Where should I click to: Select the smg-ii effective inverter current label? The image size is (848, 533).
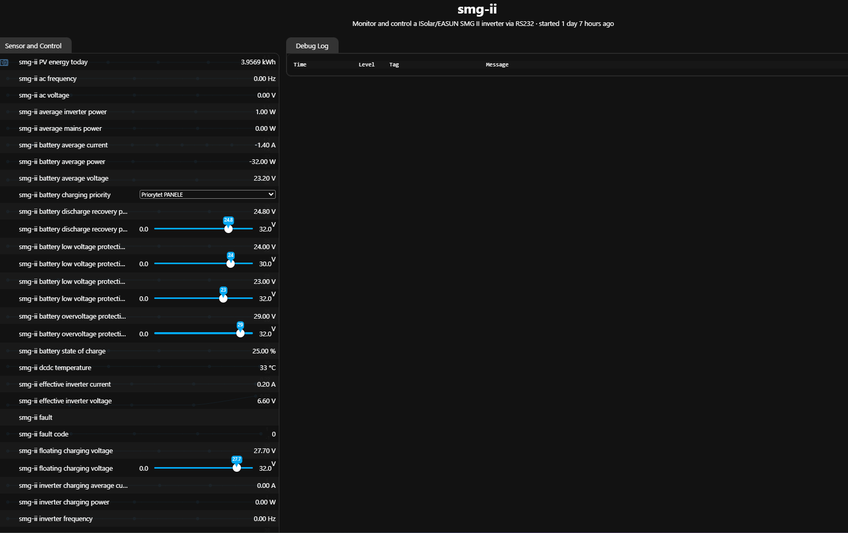(x=65, y=385)
